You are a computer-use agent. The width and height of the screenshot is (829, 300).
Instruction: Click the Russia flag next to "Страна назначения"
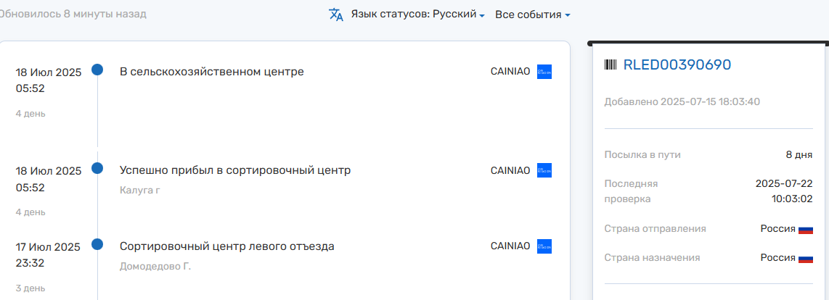click(x=805, y=259)
